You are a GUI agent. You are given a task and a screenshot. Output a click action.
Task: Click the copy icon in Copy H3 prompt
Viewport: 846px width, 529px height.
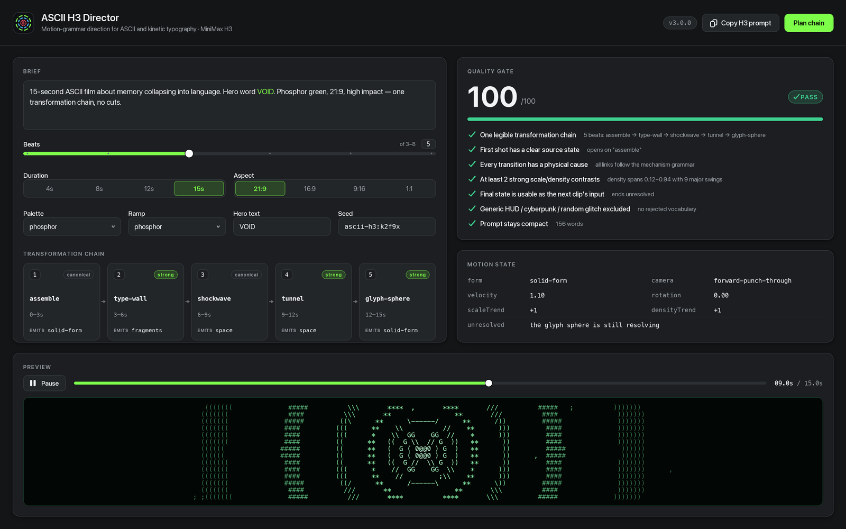713,23
